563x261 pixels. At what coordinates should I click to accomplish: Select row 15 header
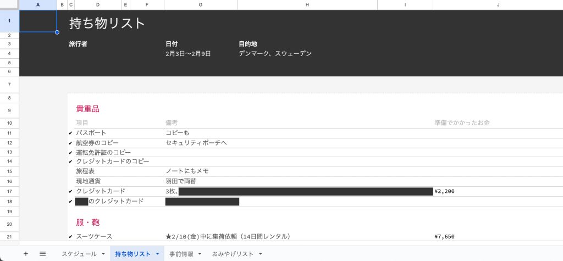[x=9, y=171]
